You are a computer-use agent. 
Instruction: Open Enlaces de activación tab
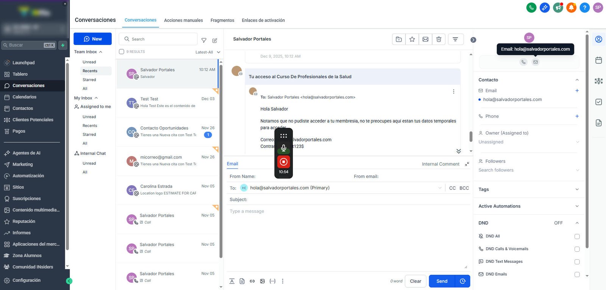click(263, 20)
